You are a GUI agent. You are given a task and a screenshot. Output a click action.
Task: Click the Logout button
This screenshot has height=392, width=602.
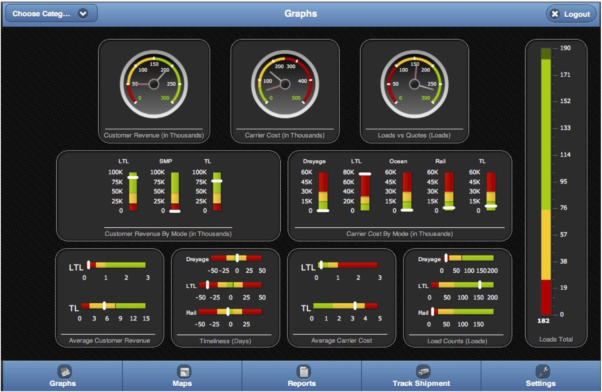point(571,14)
